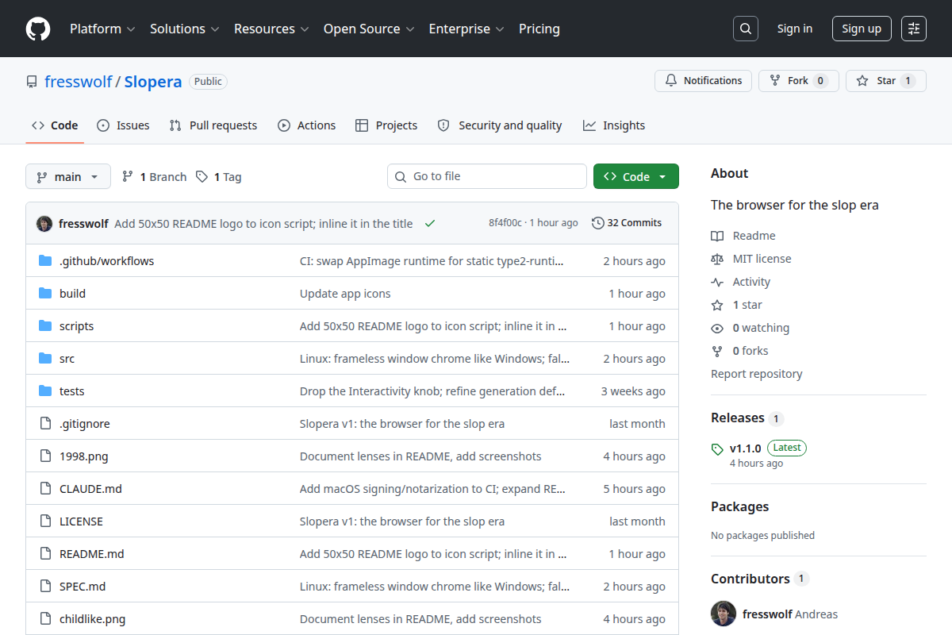Click the 1 Tag link

point(219,176)
